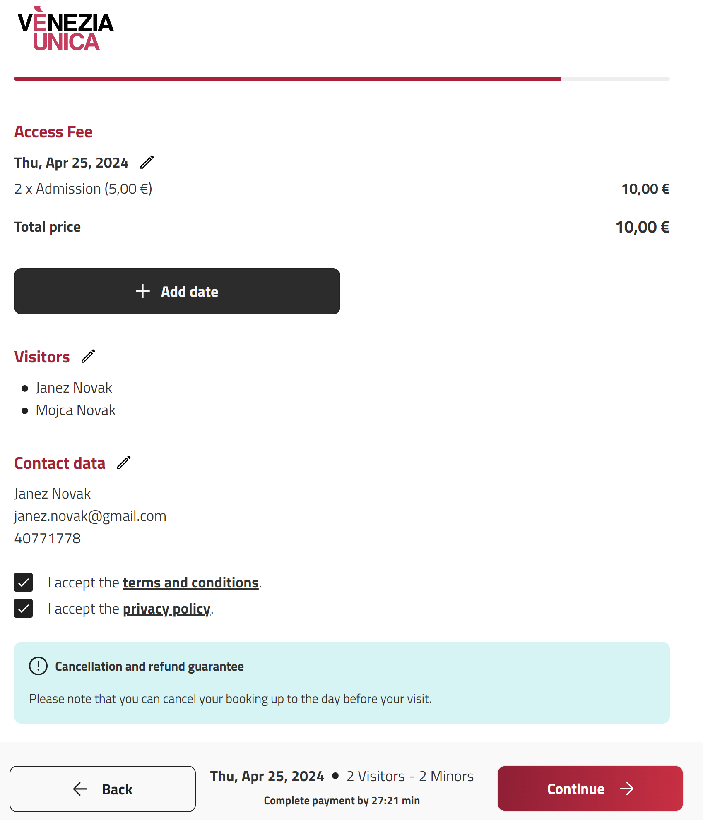
Task: Go back with the Back button
Action: [103, 789]
